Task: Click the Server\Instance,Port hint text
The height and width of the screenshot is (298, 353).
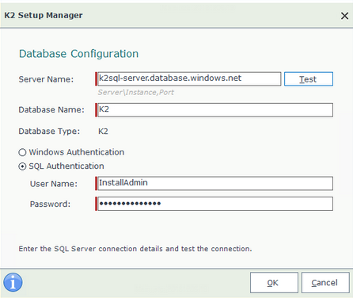Action: [135, 93]
